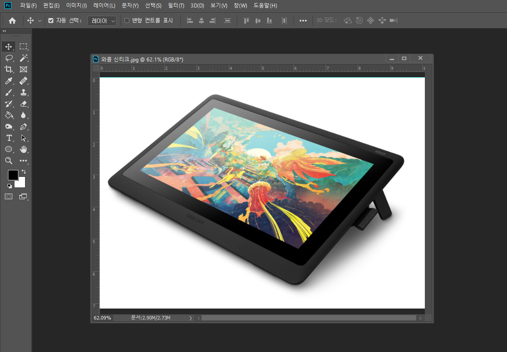Toggle the 자동 선택 checkbox
The image size is (507, 352).
[51, 21]
